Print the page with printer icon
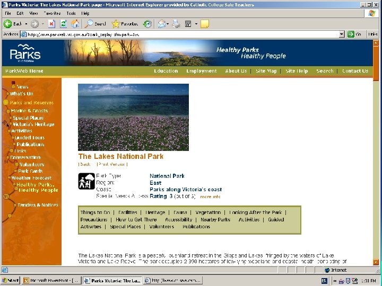Screen dimensions: 382x286 (x=176, y=24)
